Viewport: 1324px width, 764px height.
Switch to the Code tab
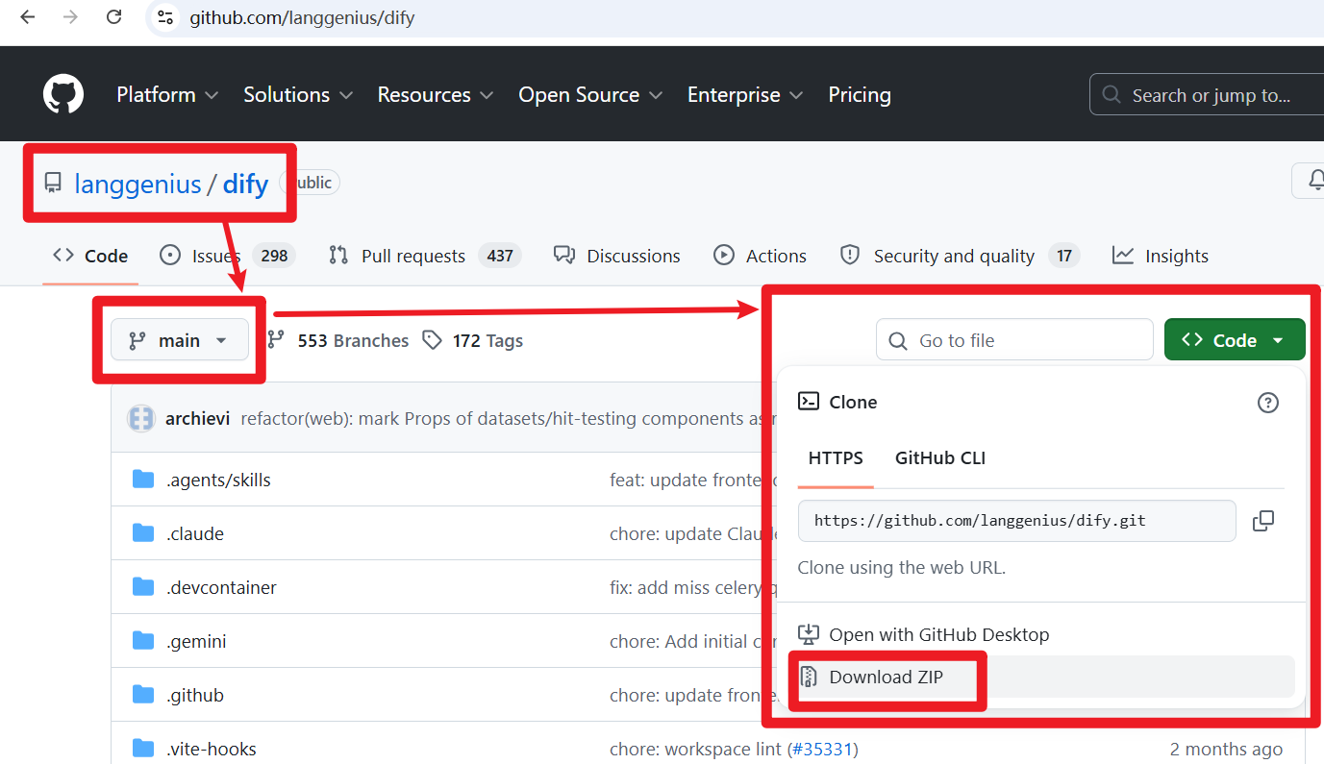90,256
